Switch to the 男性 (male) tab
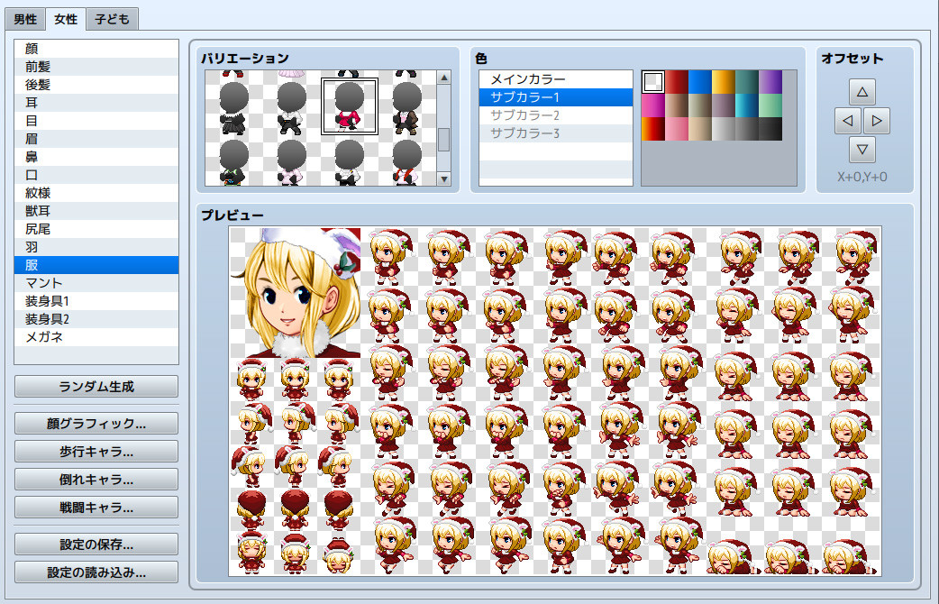Image resolution: width=939 pixels, height=604 pixels. pos(24,18)
